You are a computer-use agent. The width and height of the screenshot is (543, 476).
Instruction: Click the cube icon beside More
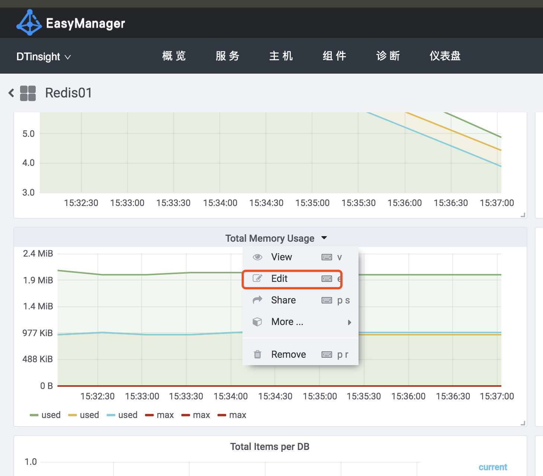tap(257, 322)
